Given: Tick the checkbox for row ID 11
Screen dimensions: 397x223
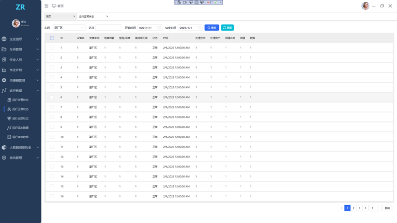Looking at the screenshot, I should [x=52, y=147].
